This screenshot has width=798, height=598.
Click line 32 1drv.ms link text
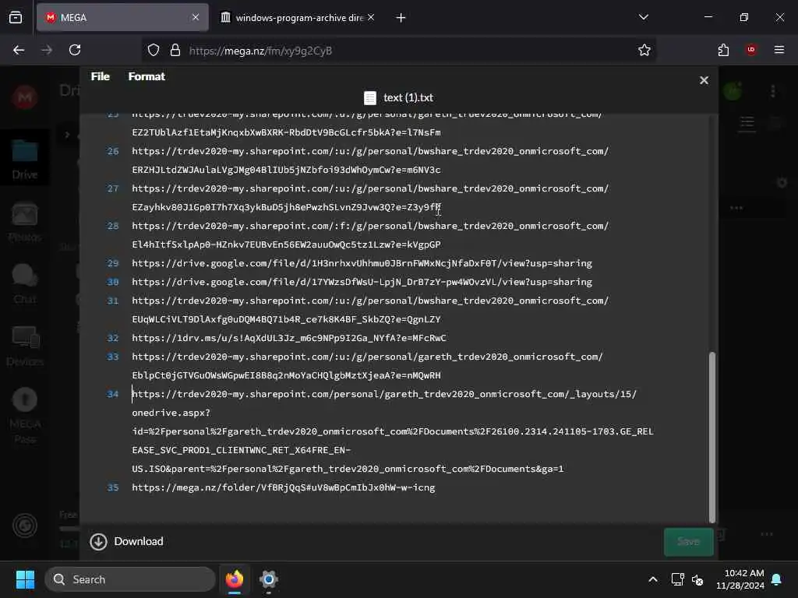click(289, 338)
